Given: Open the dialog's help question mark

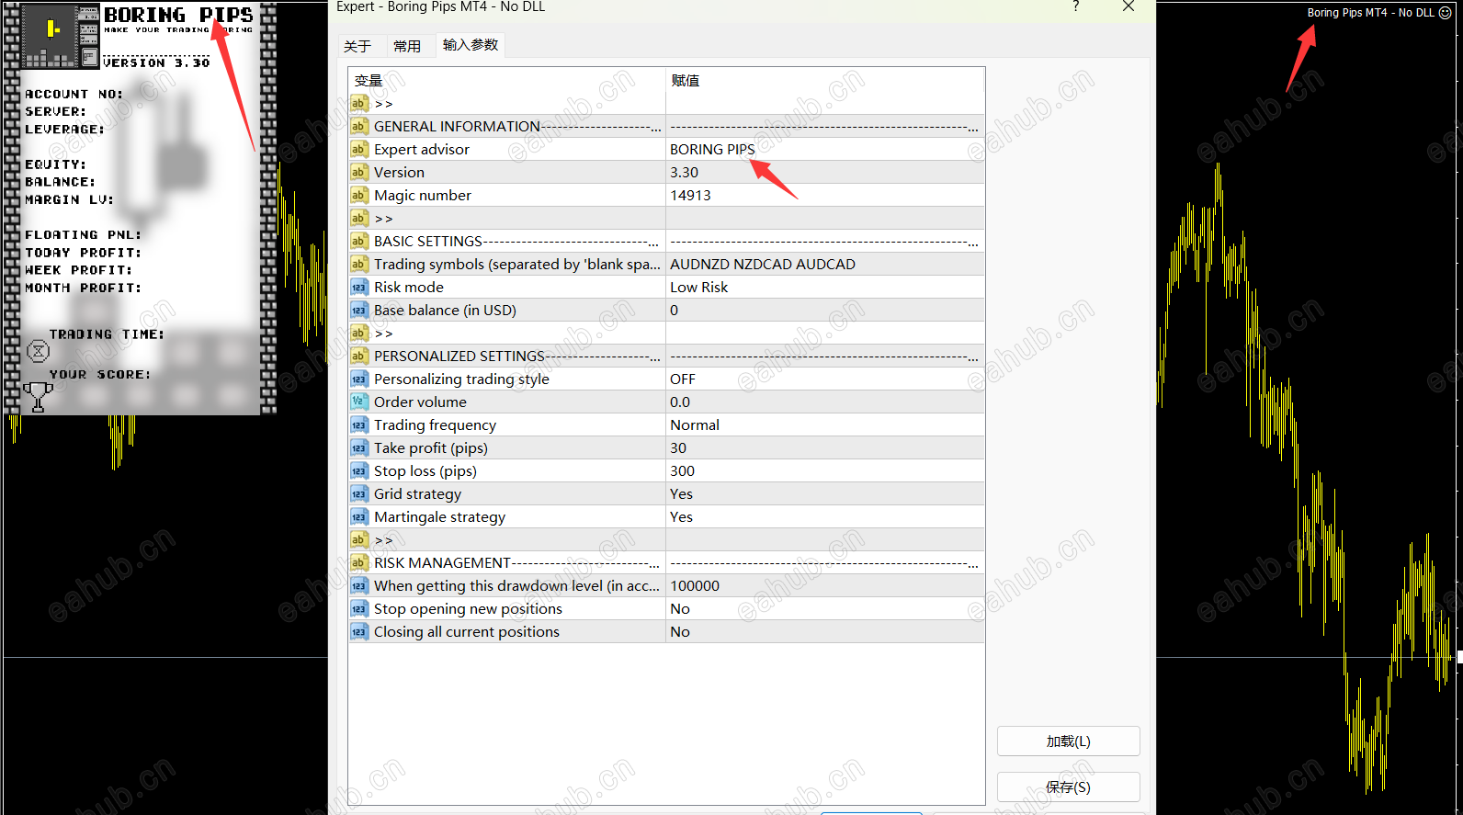Looking at the screenshot, I should click(x=1076, y=7).
